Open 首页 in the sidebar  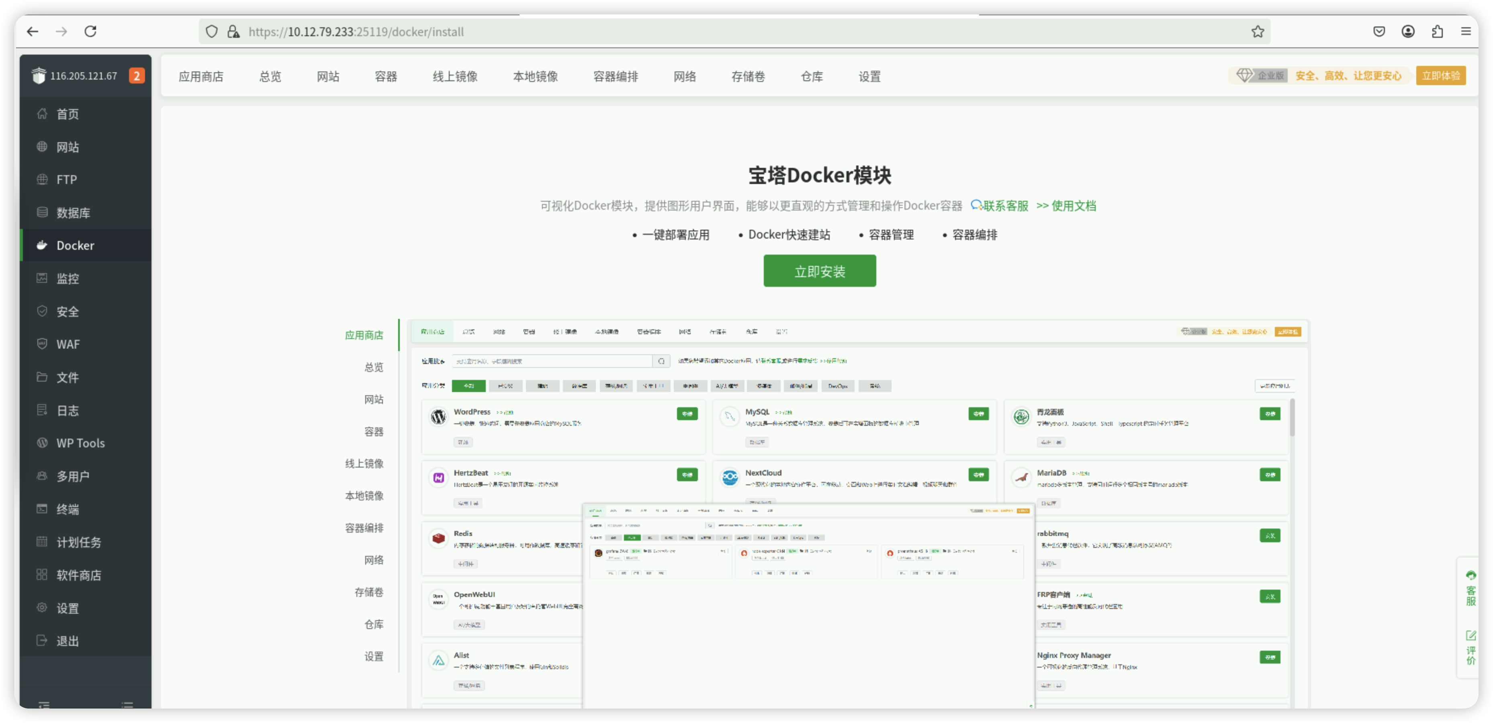85,114
